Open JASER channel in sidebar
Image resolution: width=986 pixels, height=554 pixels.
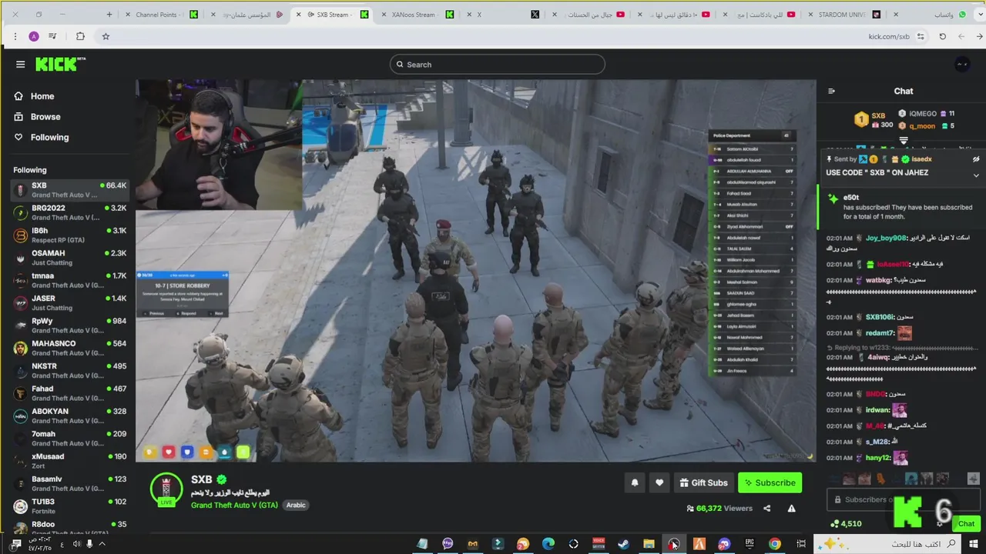click(x=69, y=302)
